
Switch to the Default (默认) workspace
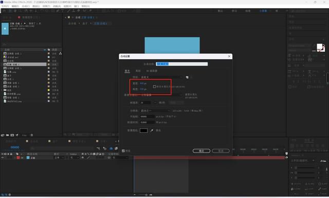221,11
